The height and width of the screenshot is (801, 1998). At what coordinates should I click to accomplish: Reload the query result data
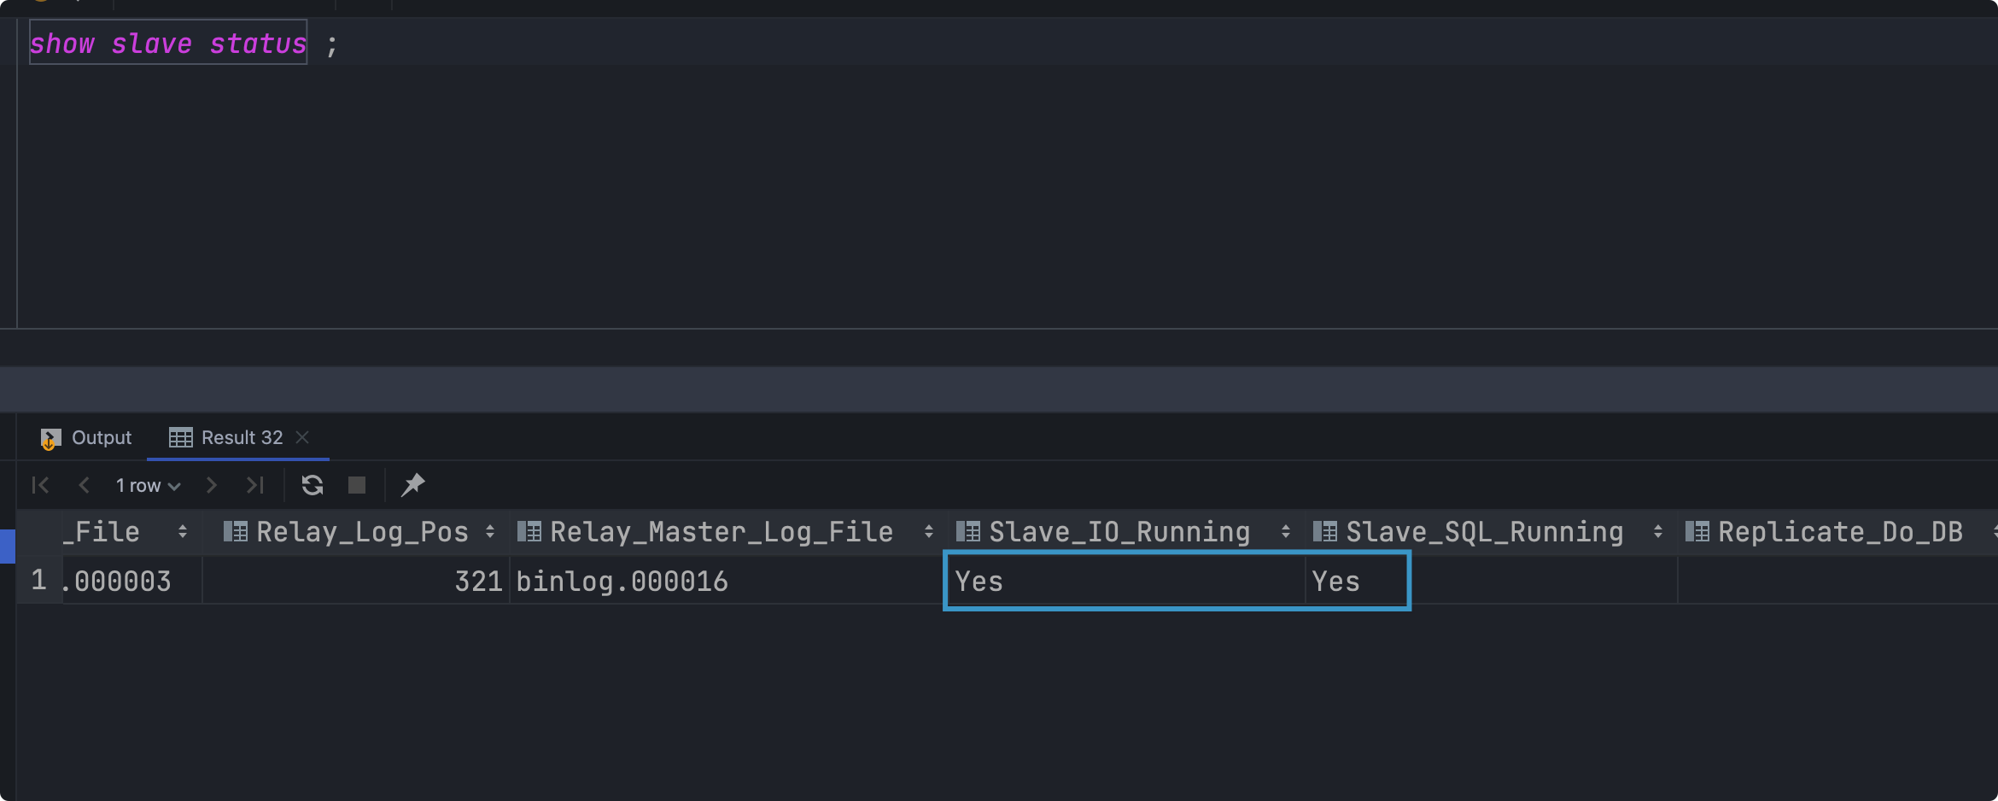[313, 486]
